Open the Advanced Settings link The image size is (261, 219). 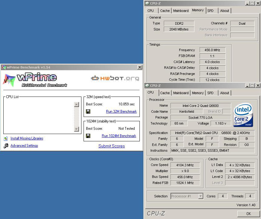tap(24, 146)
